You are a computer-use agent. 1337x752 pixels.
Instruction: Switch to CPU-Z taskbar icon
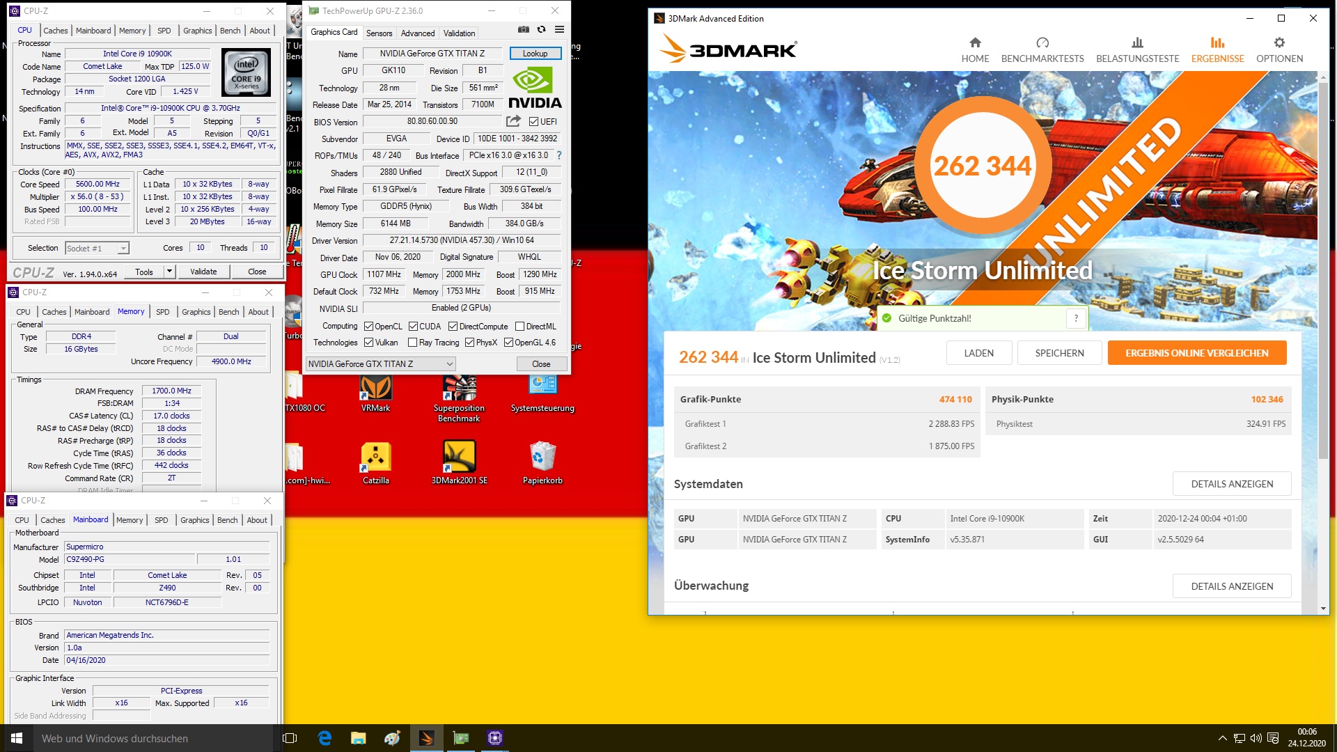pyautogui.click(x=495, y=738)
